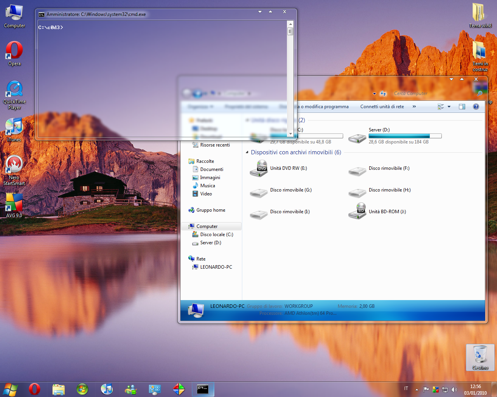
Task: Open the command prompt from the taskbar
Action: 203,389
